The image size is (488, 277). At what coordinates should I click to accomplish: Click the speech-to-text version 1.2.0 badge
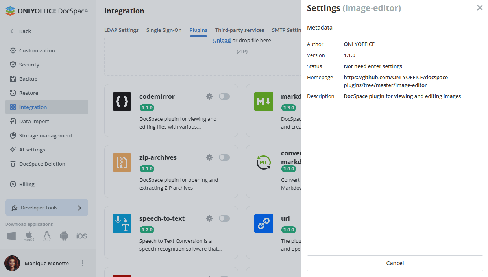(x=147, y=229)
